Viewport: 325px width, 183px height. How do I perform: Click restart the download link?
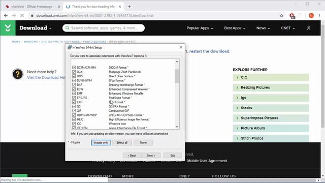pos(210,51)
